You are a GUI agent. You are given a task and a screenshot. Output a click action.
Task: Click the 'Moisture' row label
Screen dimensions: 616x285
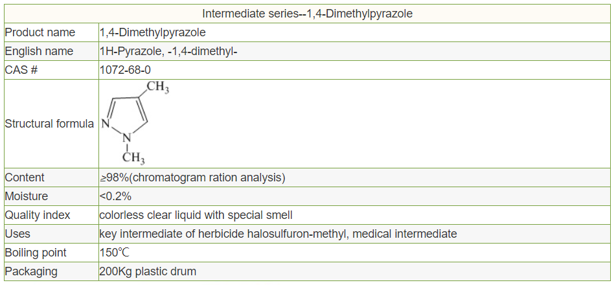coord(26,196)
